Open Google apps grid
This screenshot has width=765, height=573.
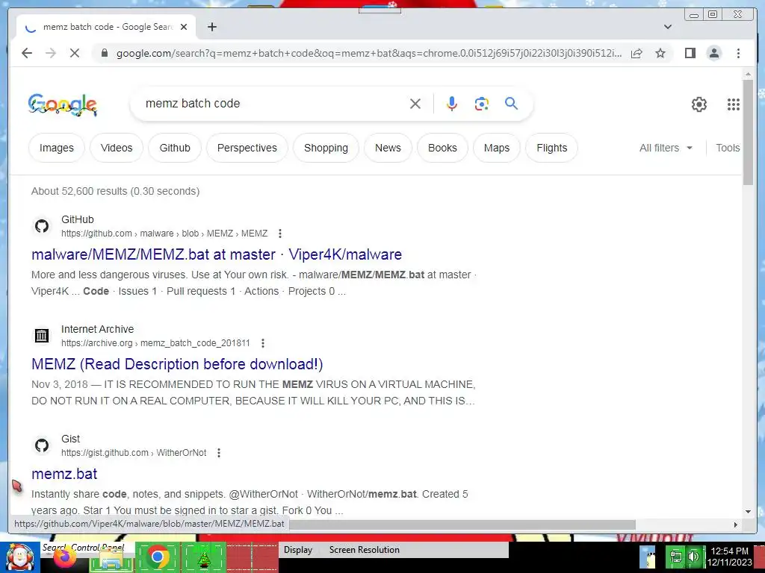pos(734,104)
